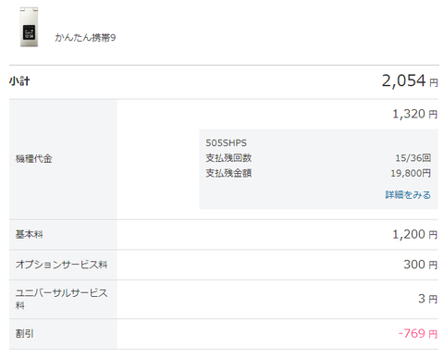Select the ユニバーサルサービス料 row label
The width and height of the screenshot is (444, 358).
click(x=62, y=299)
